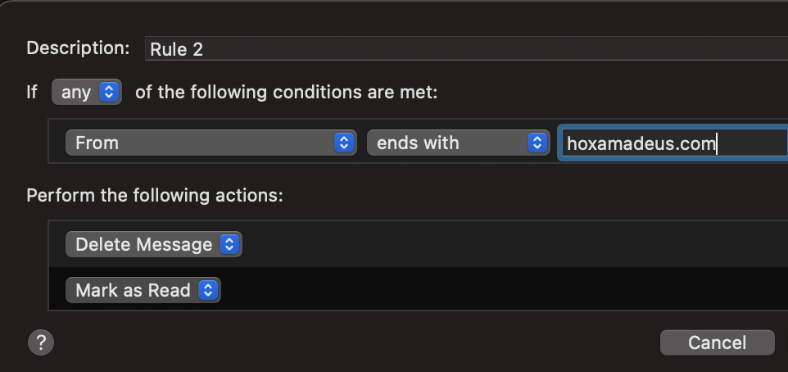Click the blue arrows on 'Delete Message' popup
Screen dimensions: 788x372
[x=229, y=244]
